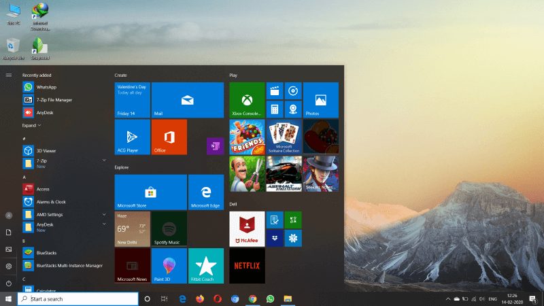Open Microsoft Solitaire Collection tile
The image size is (544, 306).
284,137
